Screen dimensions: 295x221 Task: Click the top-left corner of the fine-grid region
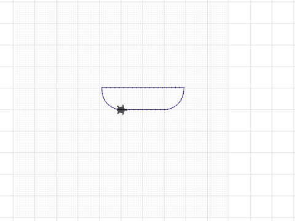pyautogui.click(x=14, y=2)
